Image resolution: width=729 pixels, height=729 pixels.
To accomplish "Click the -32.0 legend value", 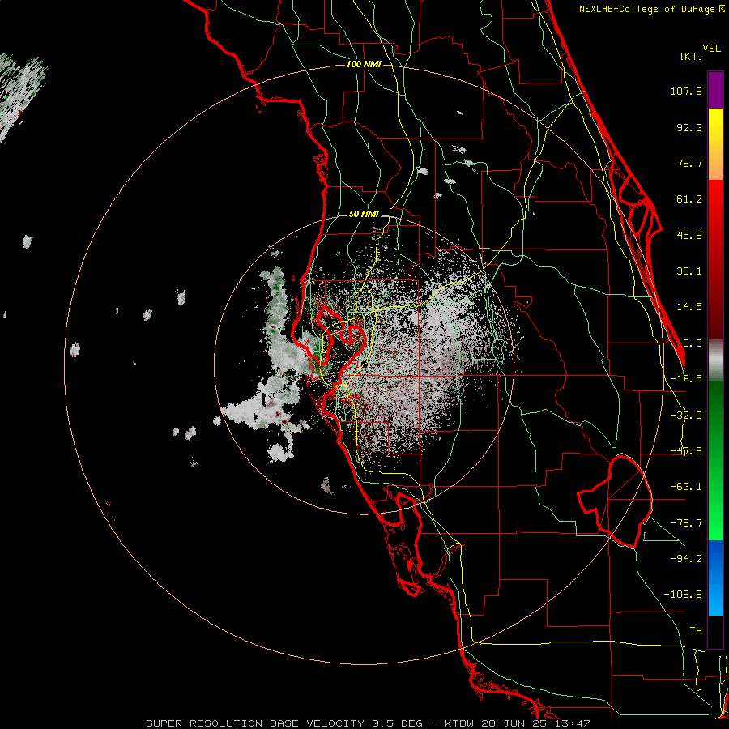I will [686, 416].
